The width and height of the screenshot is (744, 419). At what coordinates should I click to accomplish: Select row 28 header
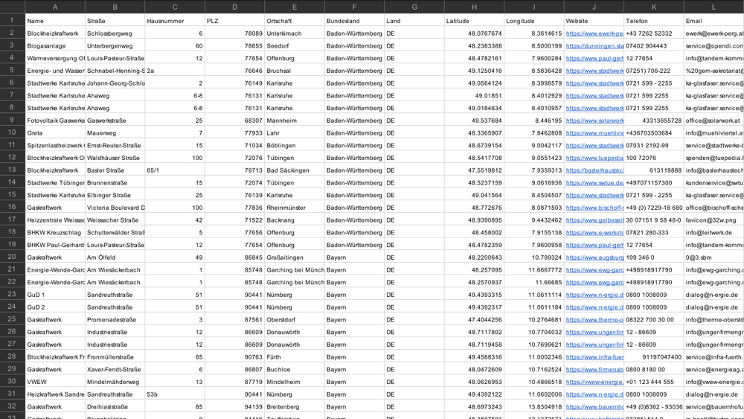pos(13,356)
